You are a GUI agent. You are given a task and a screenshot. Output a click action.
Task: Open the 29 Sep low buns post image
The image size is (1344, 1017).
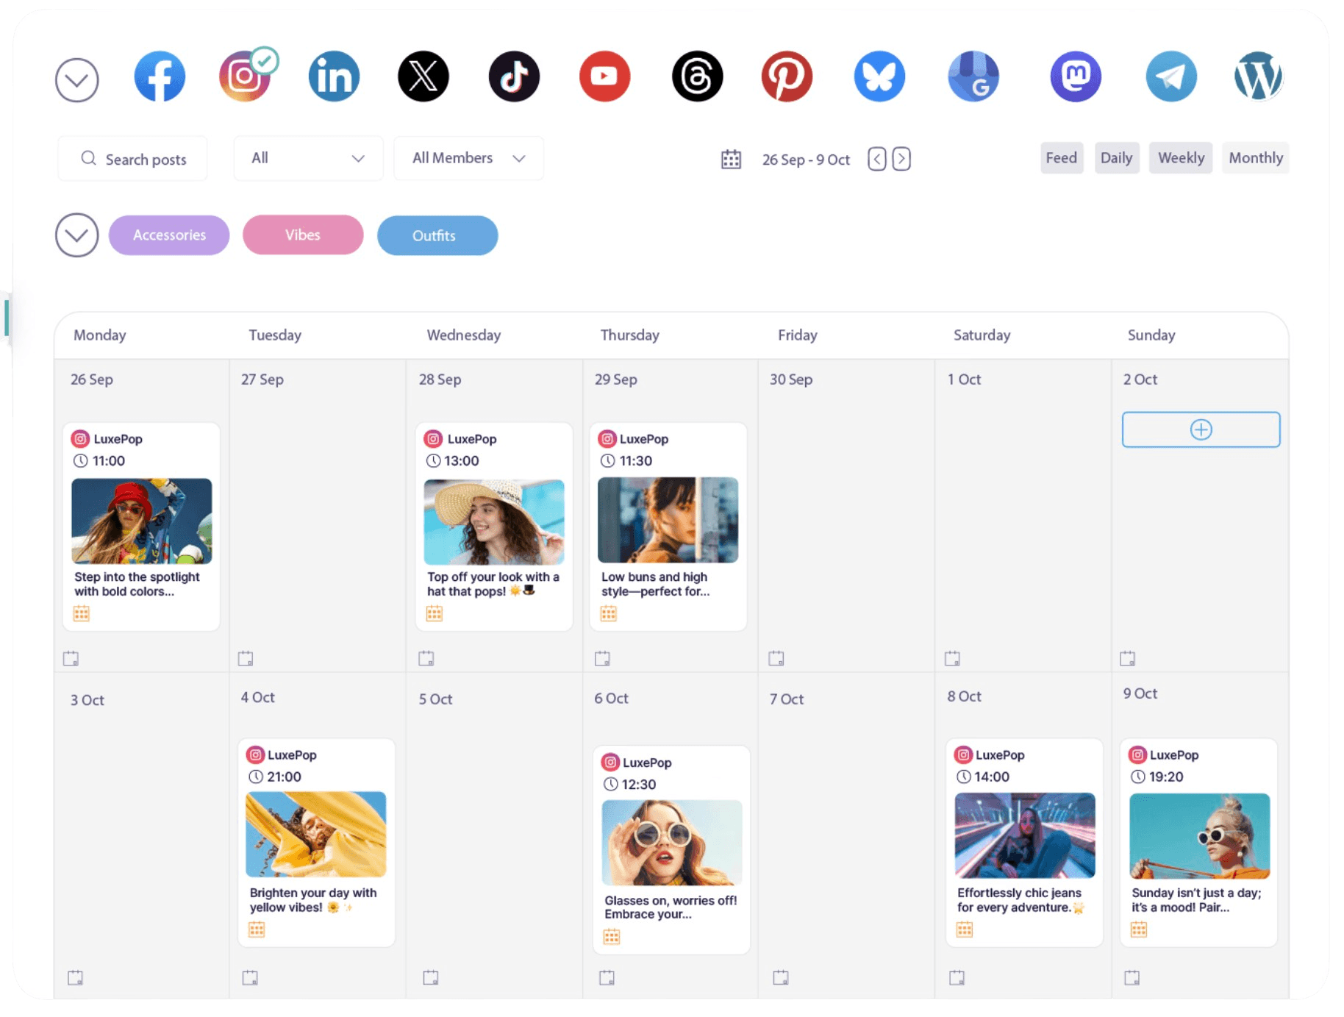(668, 520)
